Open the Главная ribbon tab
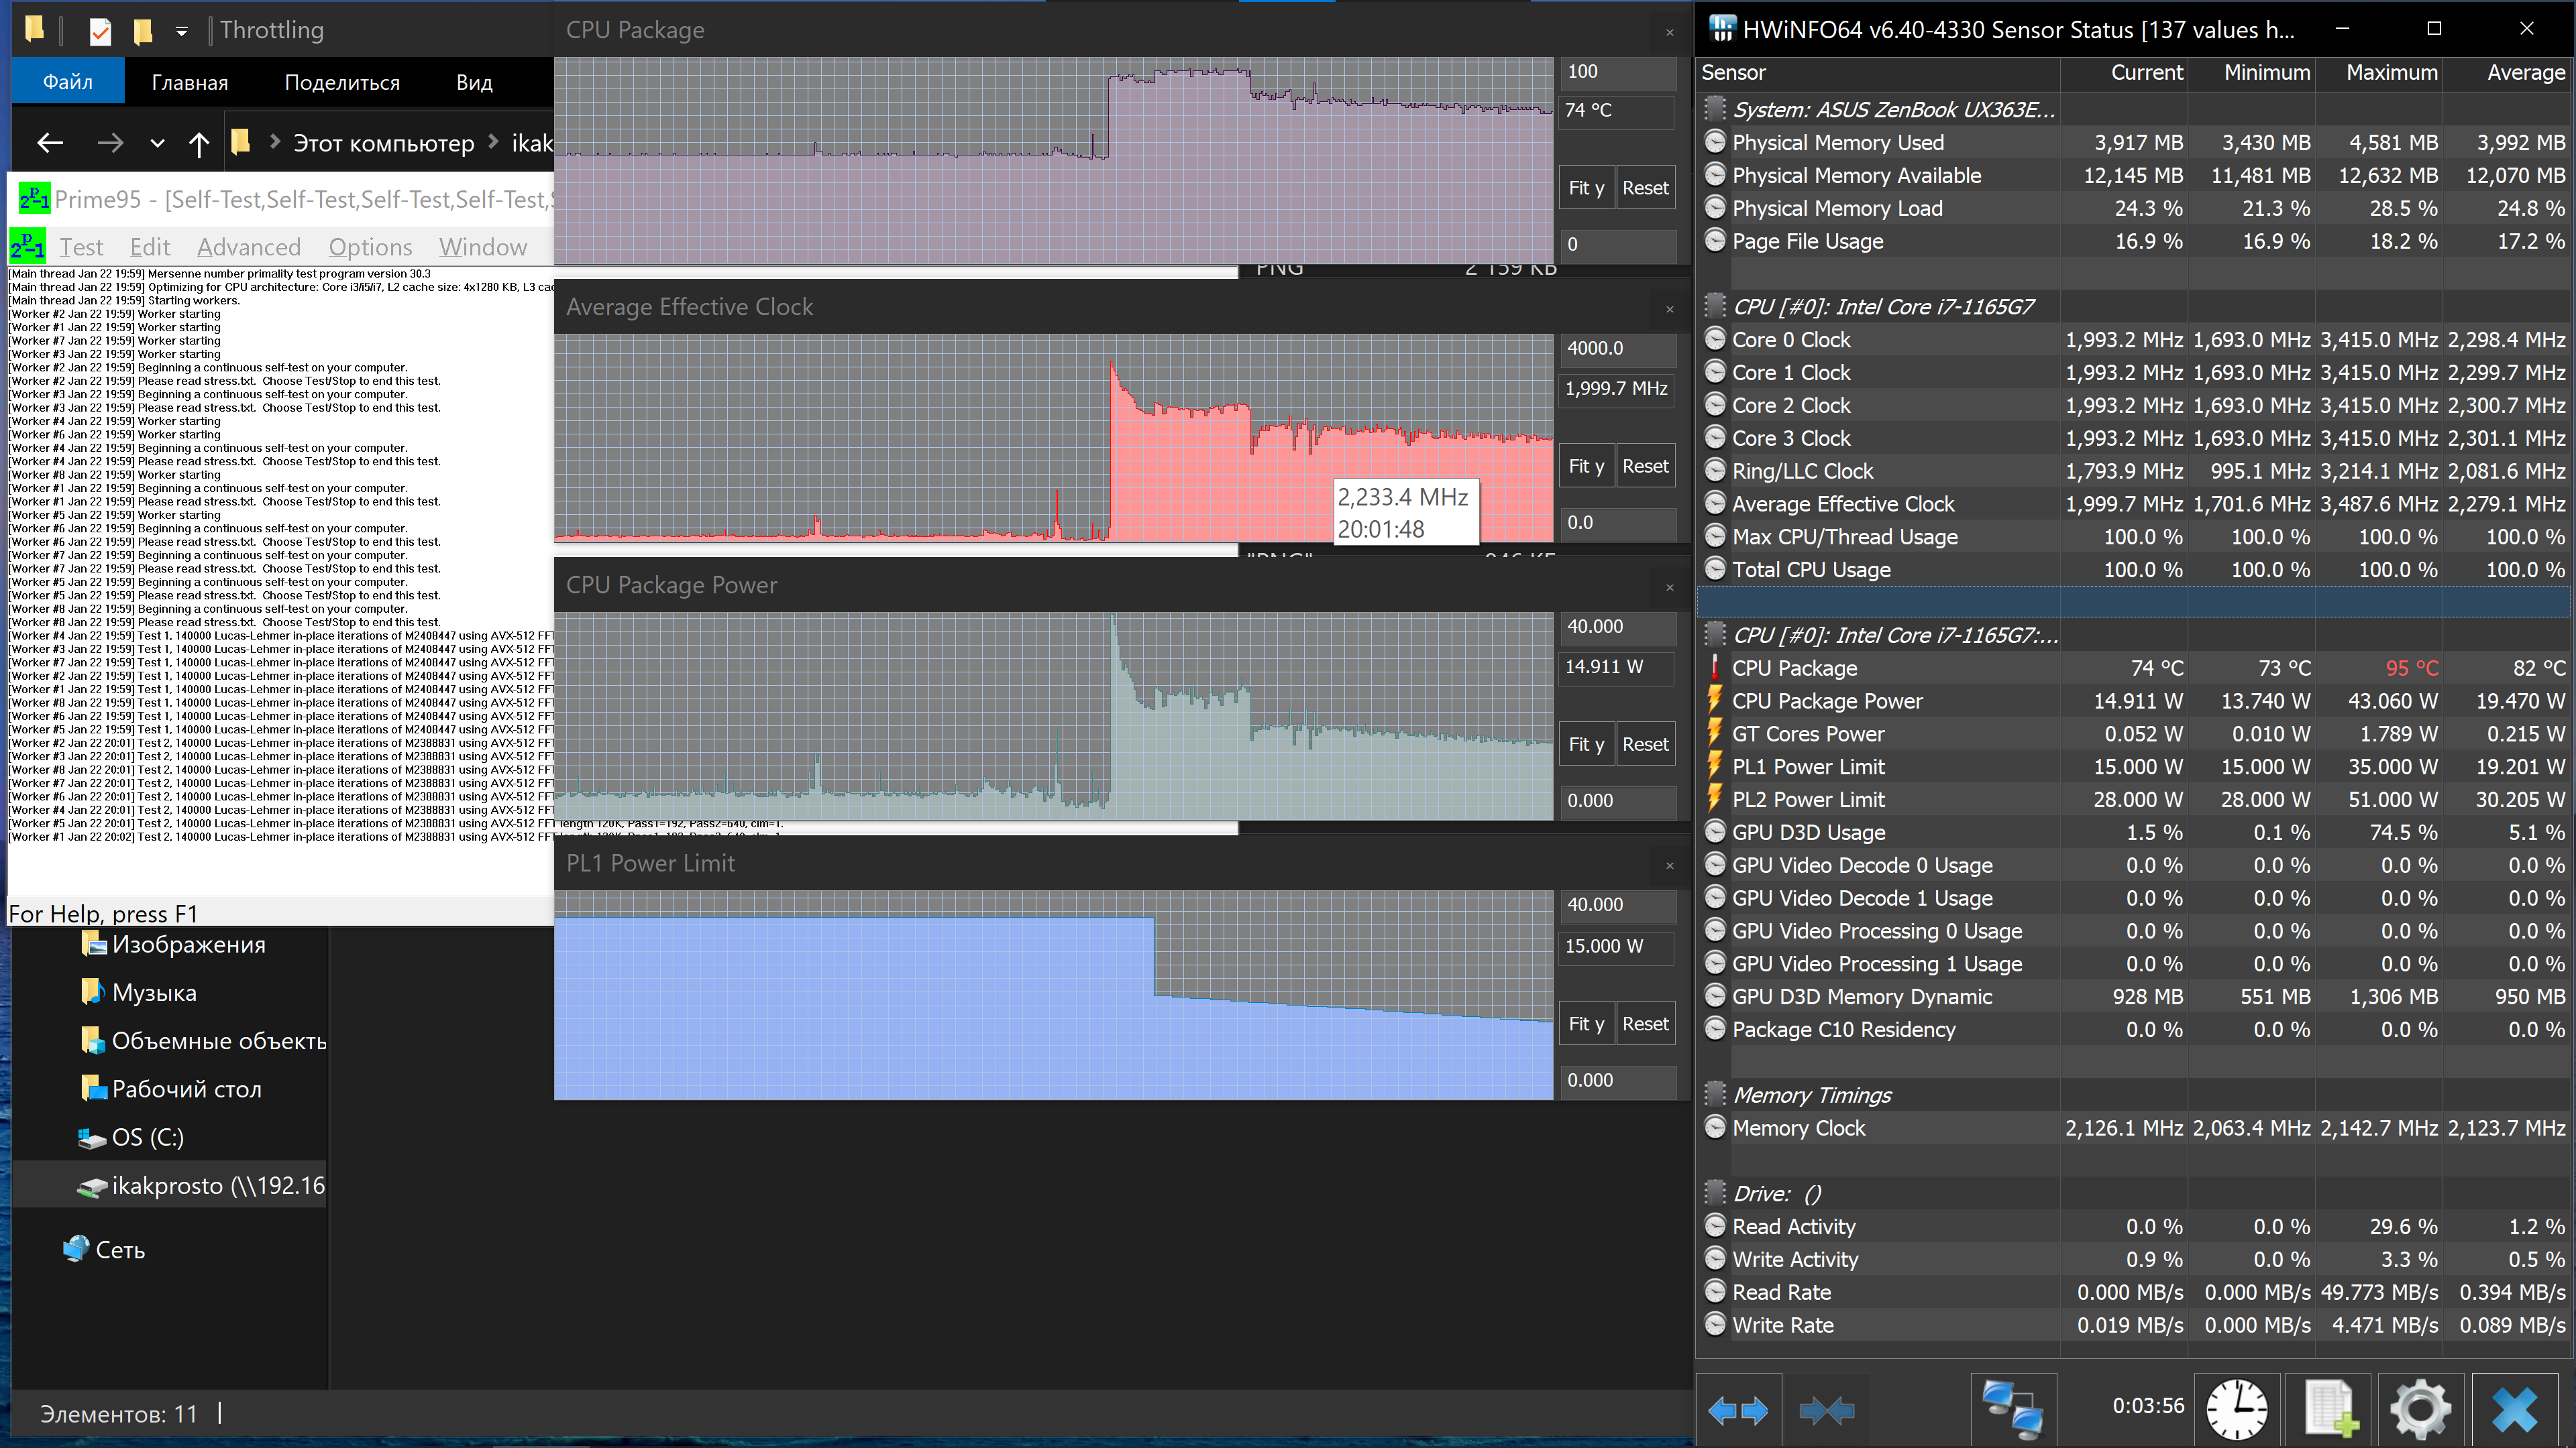2576x1448 pixels. pos(190,82)
